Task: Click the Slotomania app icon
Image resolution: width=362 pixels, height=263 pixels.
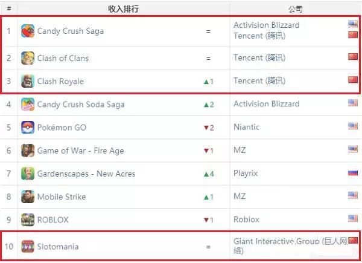Action: 28,246
